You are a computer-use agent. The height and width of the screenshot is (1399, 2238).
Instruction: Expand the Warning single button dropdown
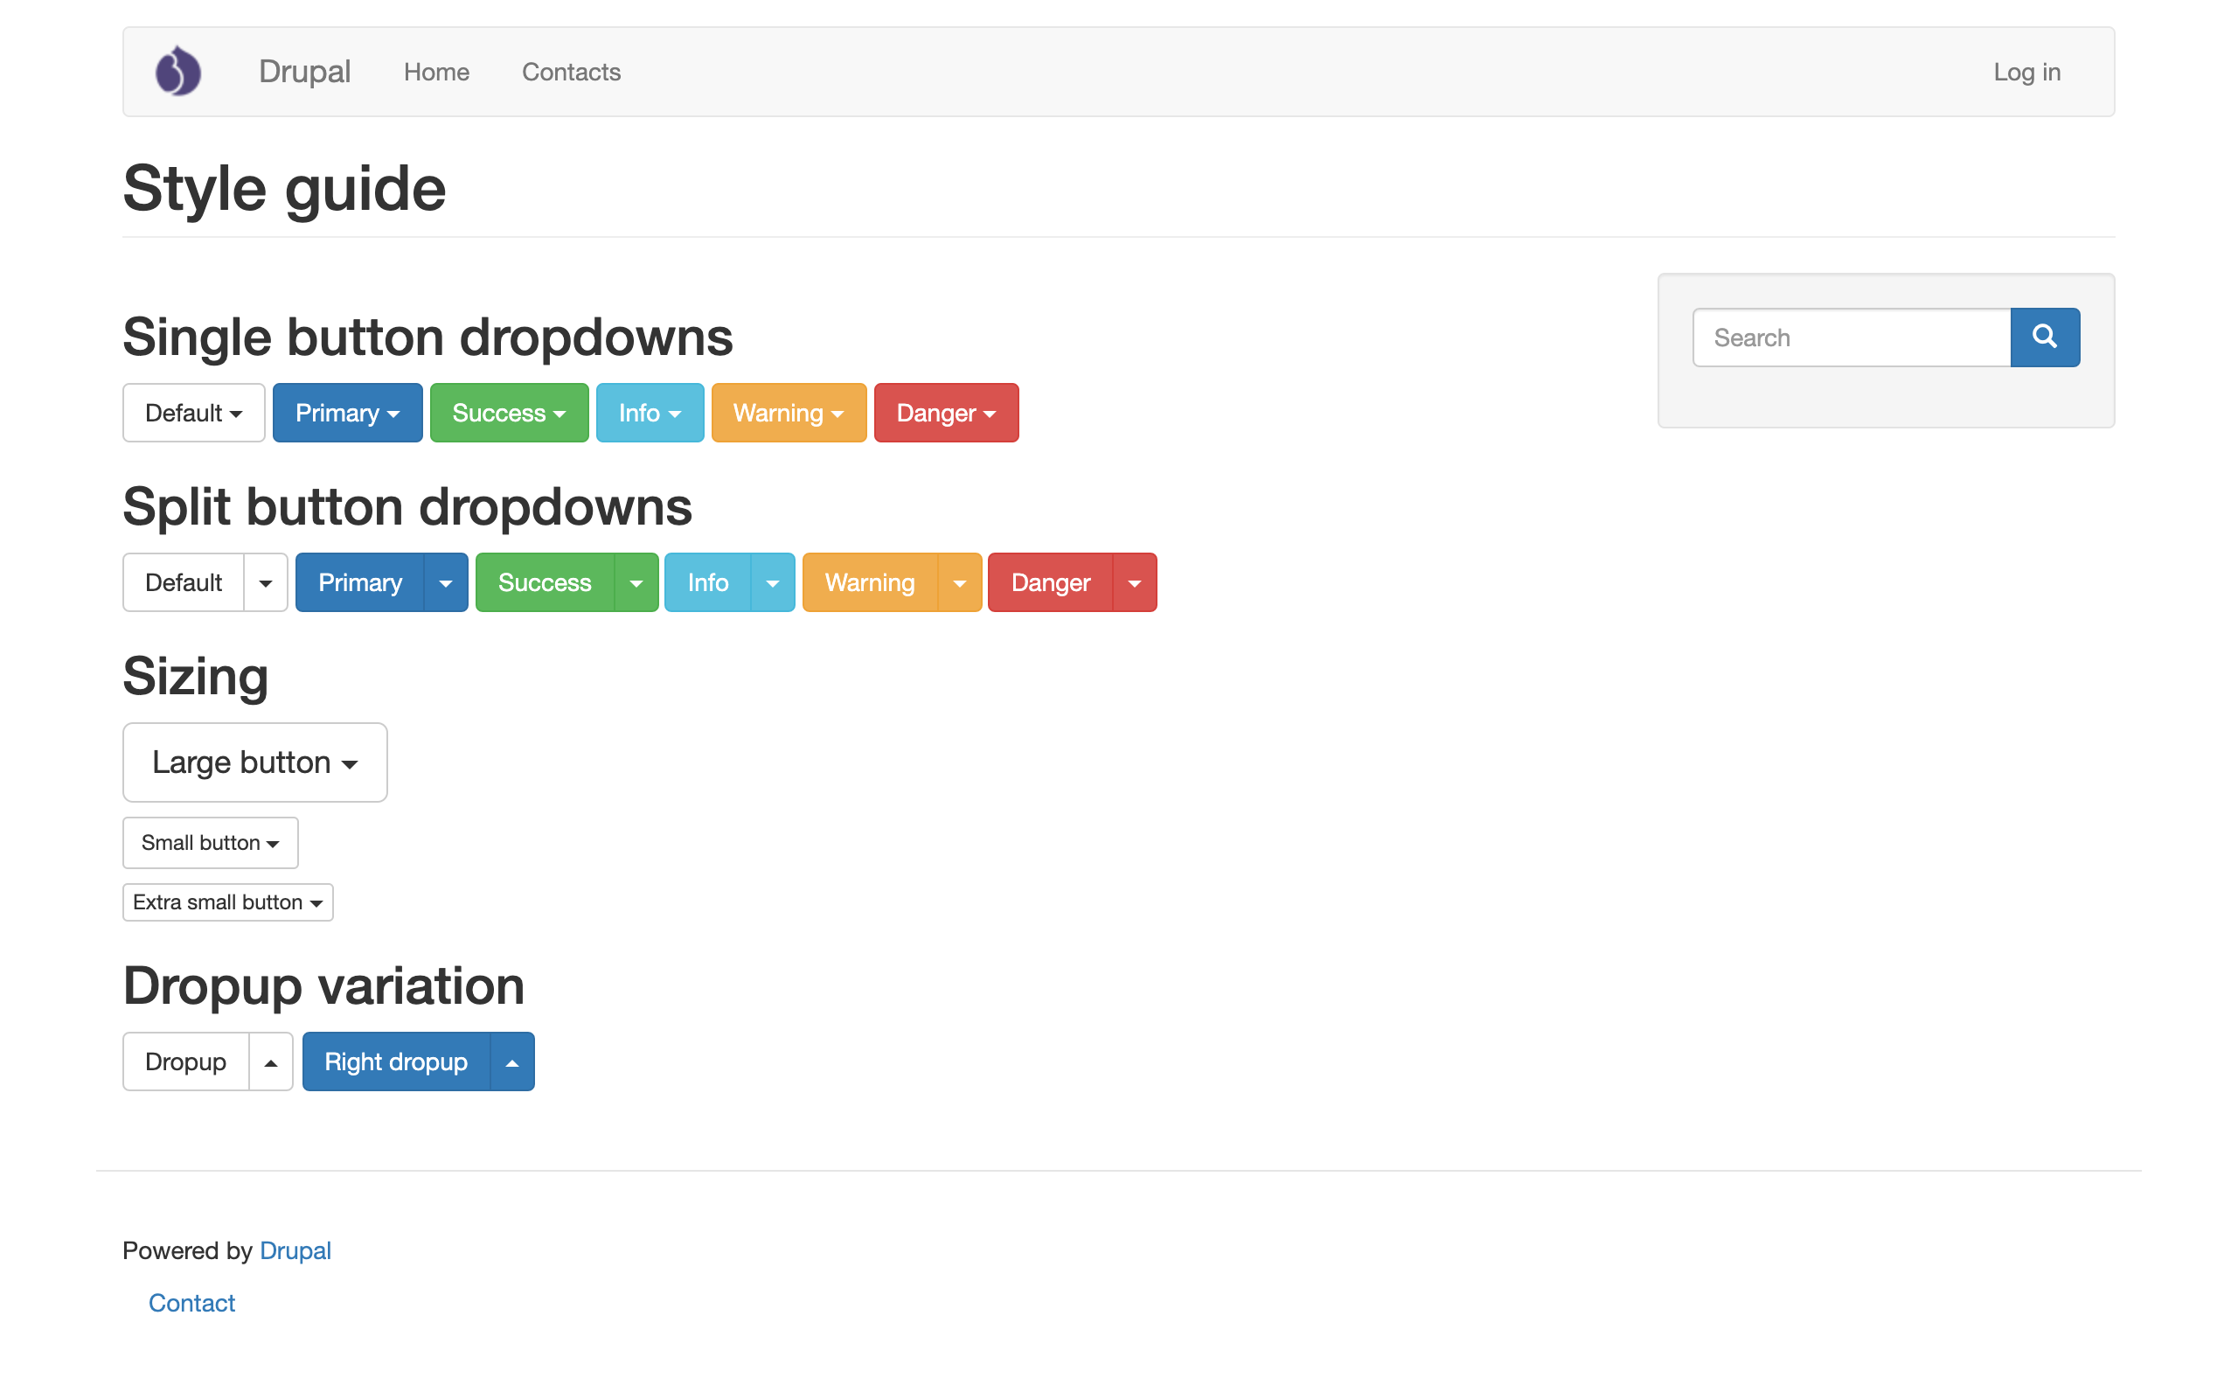pyautogui.click(x=791, y=411)
